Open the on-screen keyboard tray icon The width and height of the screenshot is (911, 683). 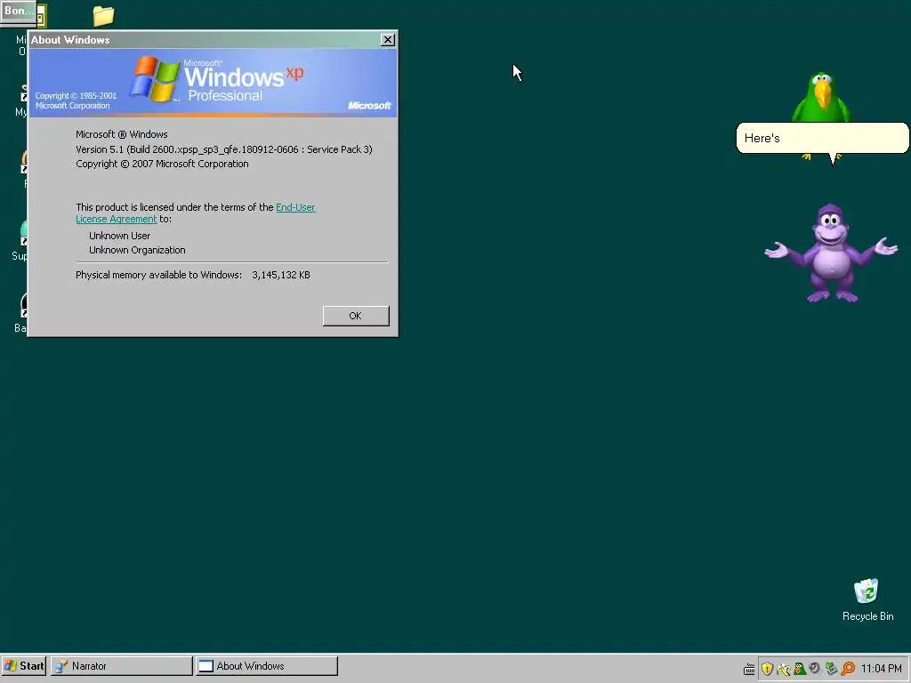click(x=749, y=669)
